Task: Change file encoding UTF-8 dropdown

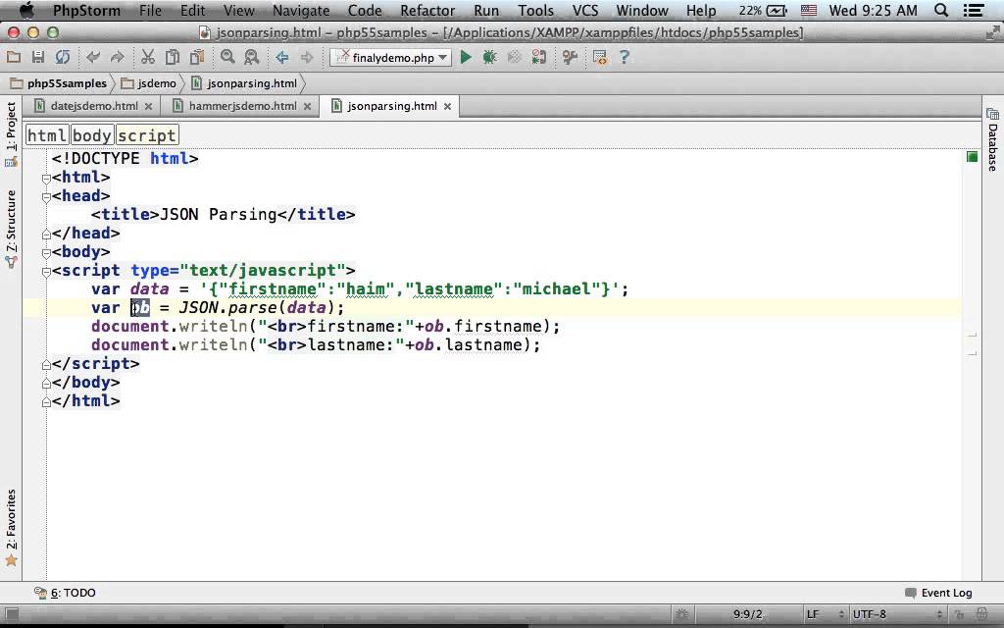Action: [897, 614]
